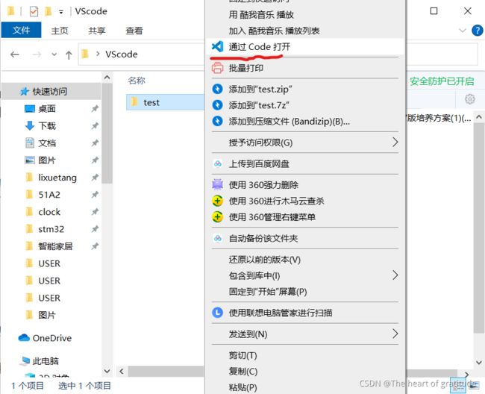
Task: Open the stm32 folder in quick access
Action: pos(51,229)
